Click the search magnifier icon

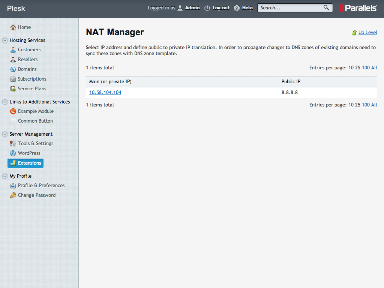coord(326,7)
